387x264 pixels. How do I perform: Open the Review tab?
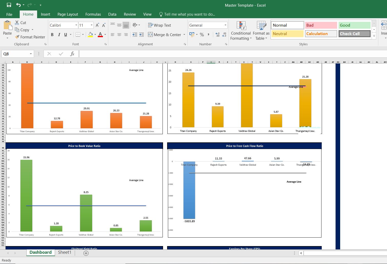click(130, 14)
